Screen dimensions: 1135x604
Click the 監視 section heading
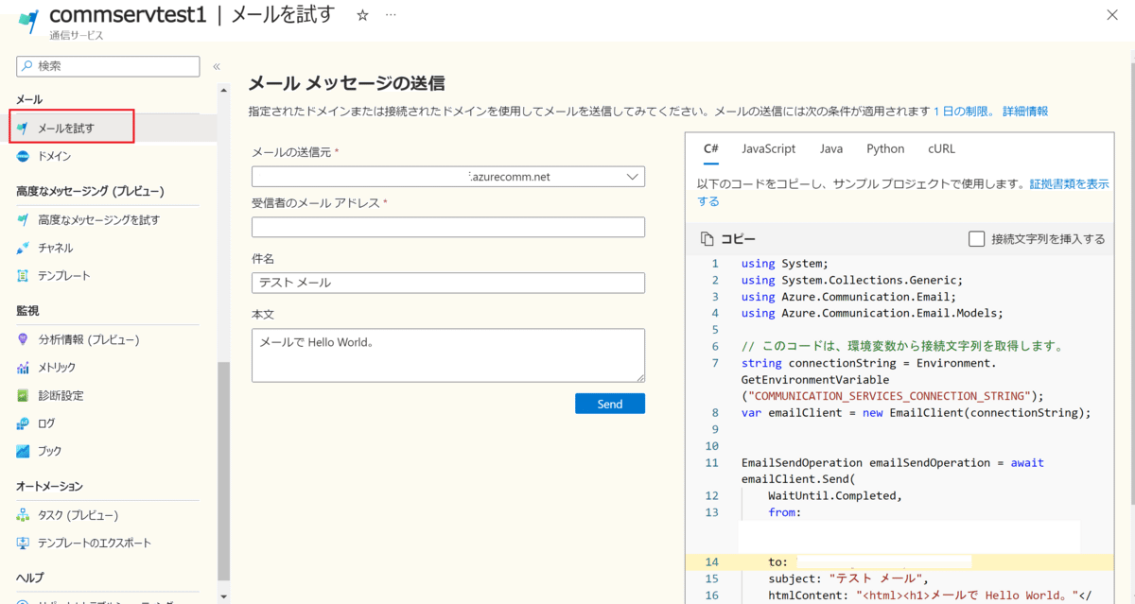point(27,310)
